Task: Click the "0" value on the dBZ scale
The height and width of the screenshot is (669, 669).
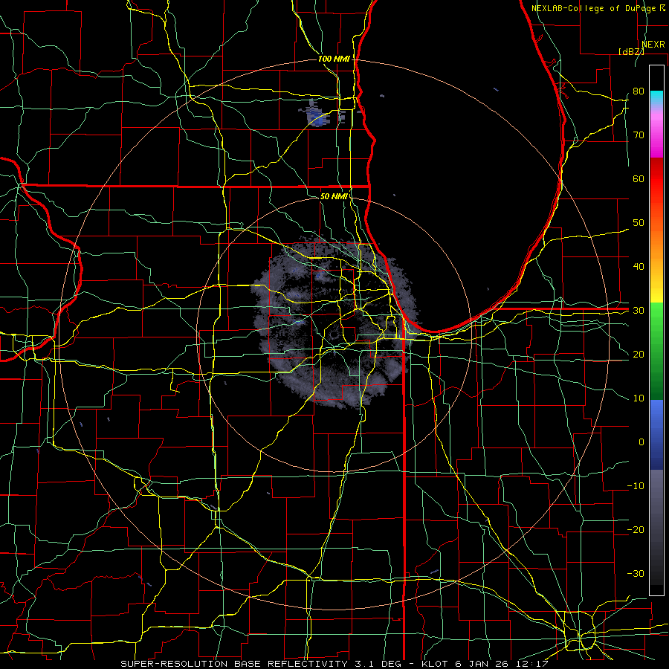Action: pyautogui.click(x=641, y=442)
